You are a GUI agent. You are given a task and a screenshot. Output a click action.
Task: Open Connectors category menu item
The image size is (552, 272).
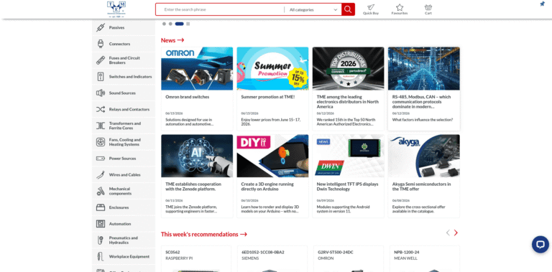pos(124,44)
